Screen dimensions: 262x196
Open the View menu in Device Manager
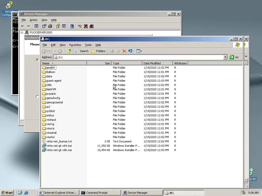tap(44, 20)
